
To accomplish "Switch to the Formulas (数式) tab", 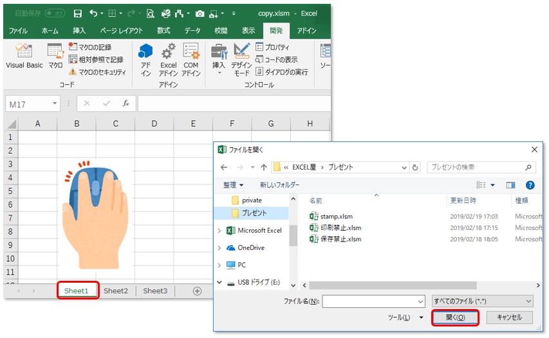I will coord(163,31).
